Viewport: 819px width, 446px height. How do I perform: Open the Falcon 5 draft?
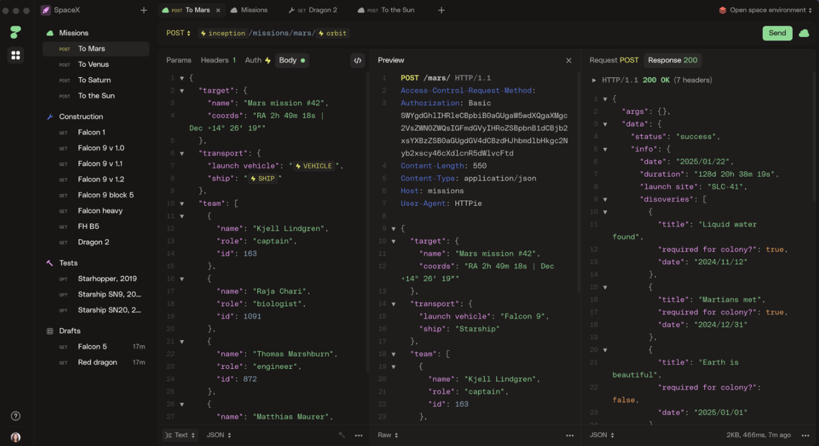tap(96, 347)
